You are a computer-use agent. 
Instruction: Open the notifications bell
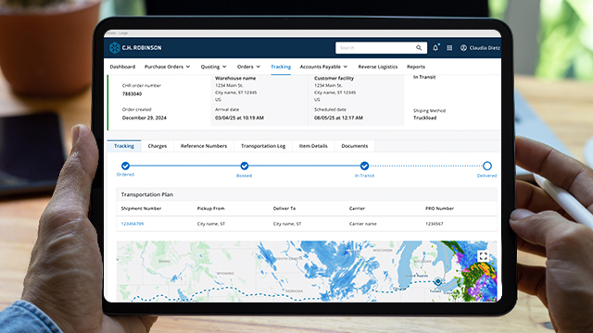tap(435, 47)
